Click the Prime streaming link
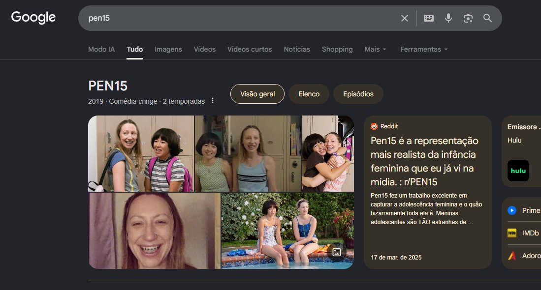Screen dimensions: 541x290 (x=531, y=210)
